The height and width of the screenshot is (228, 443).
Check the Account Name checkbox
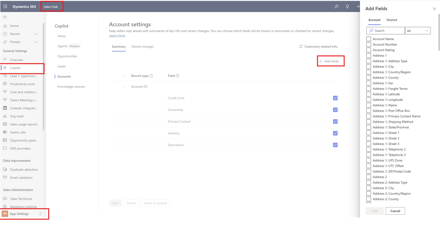pos(368,39)
